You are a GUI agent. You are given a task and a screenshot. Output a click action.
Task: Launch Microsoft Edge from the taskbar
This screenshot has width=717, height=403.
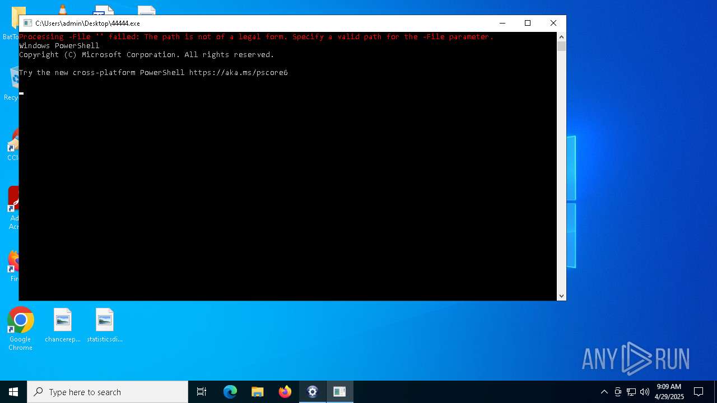tap(230, 392)
